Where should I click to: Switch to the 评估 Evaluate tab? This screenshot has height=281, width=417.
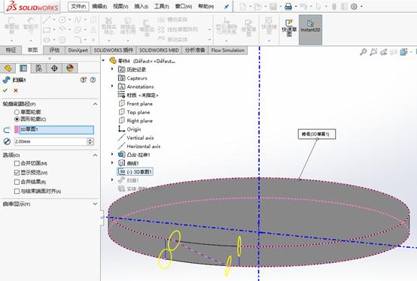click(54, 50)
